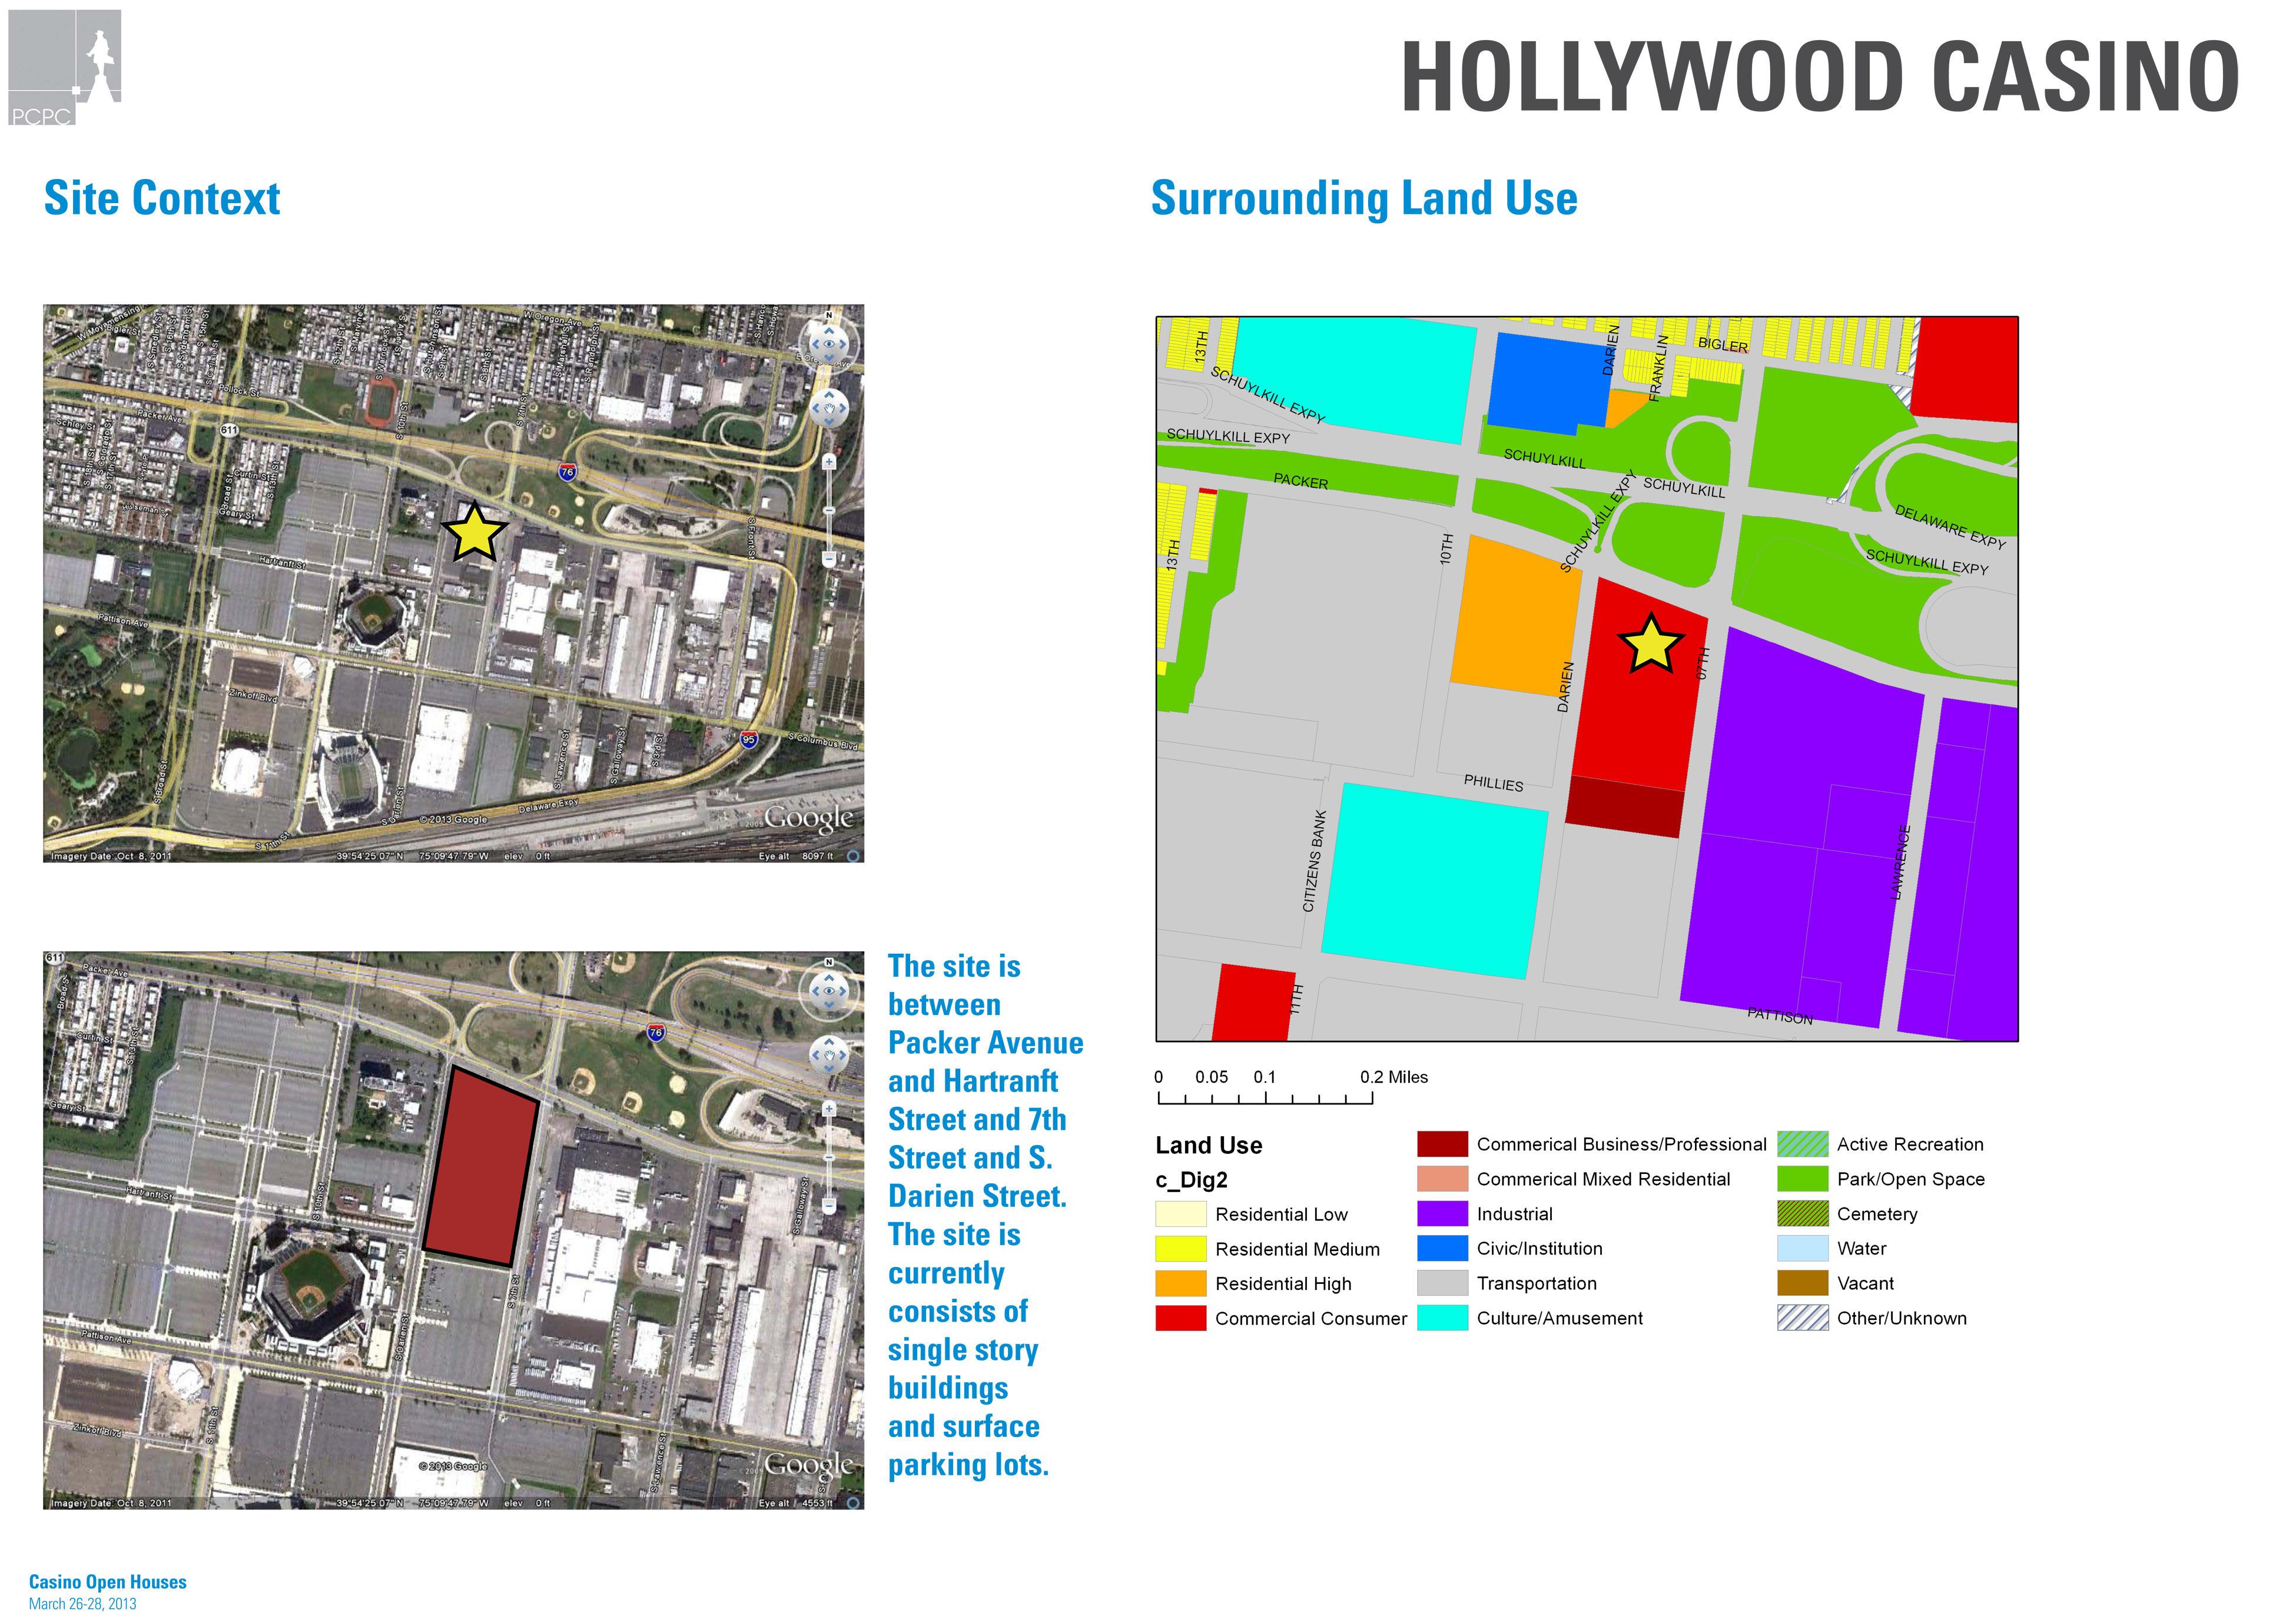Select the Commerical Mixed Residential swatch
Viewport: 2296px width, 1616px height.
(1442, 1179)
